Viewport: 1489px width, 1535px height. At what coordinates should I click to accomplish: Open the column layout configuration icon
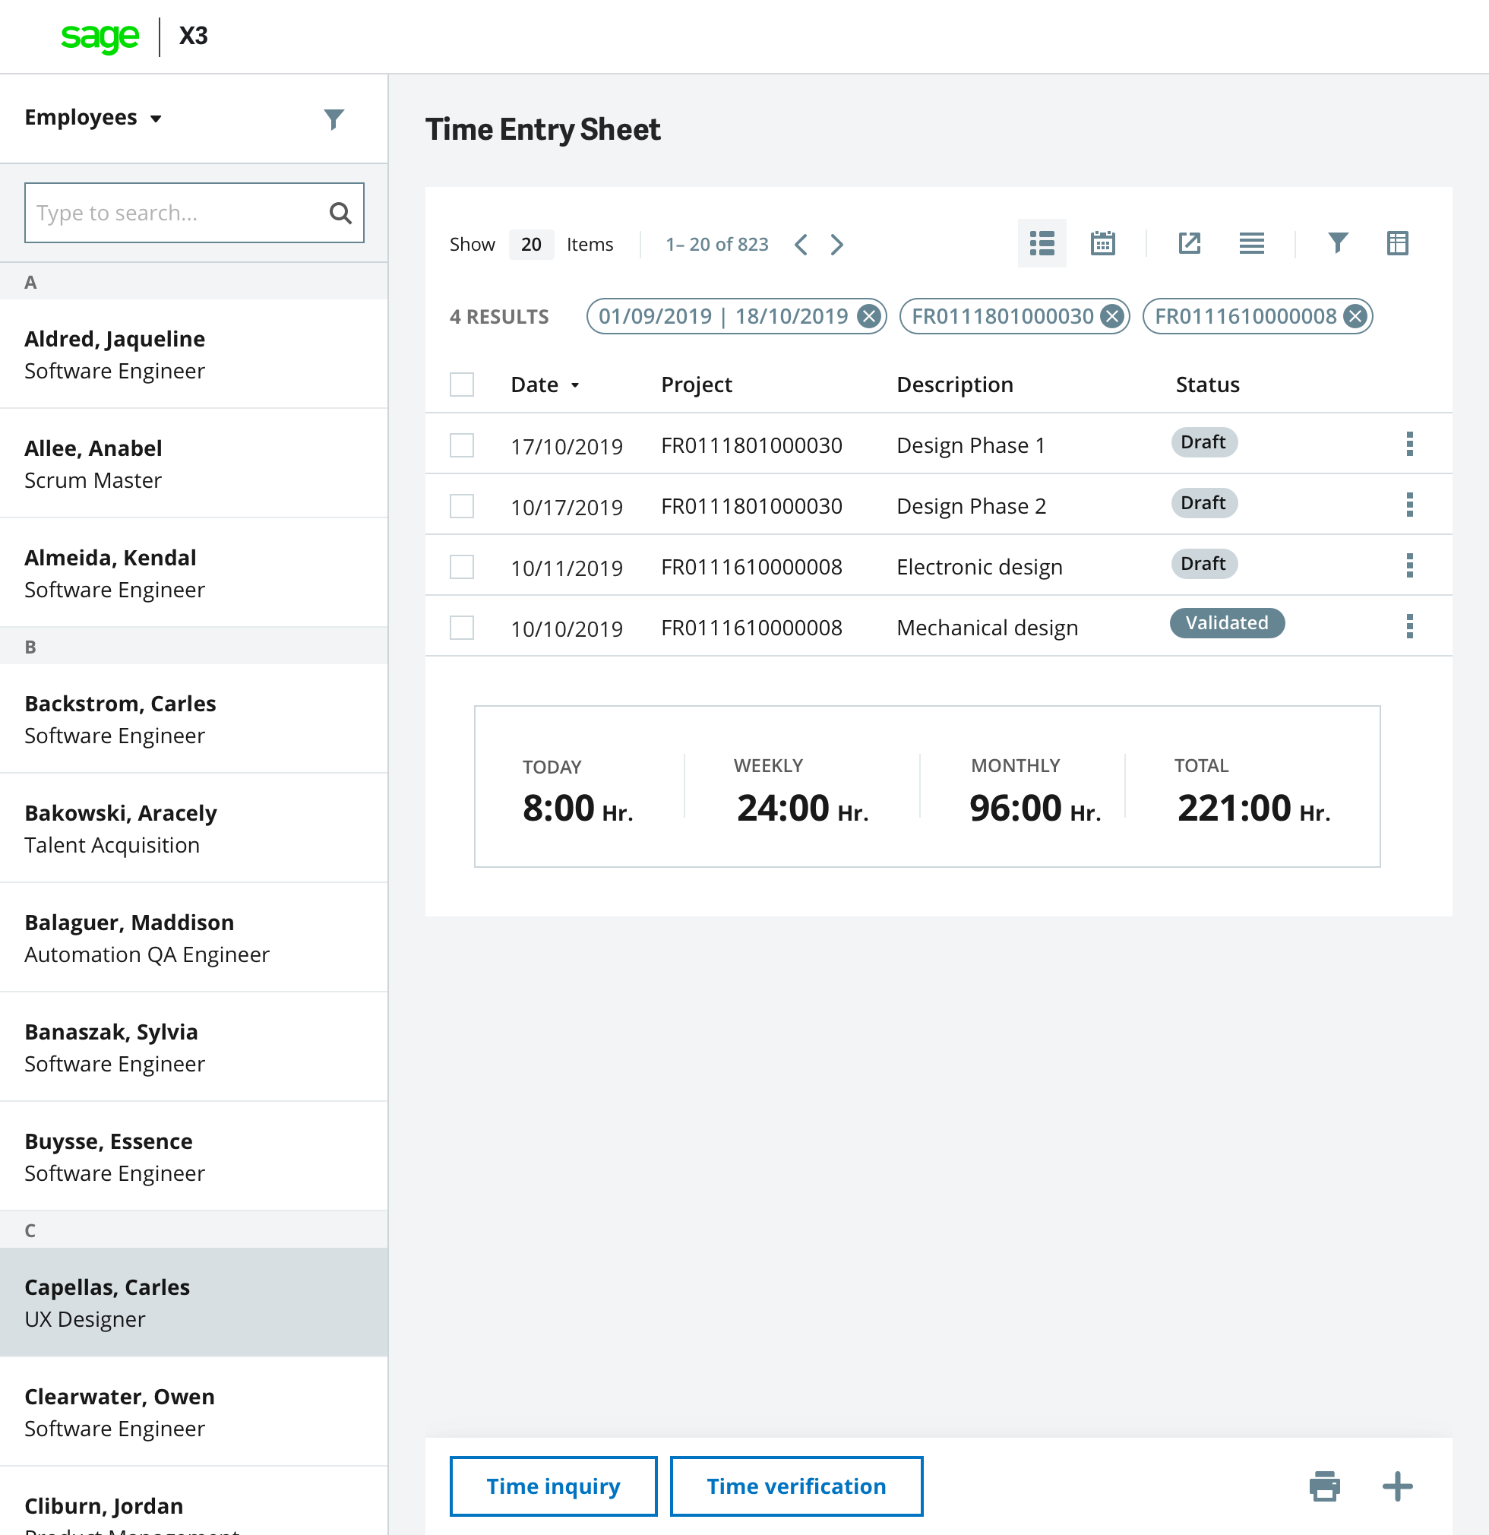tap(1398, 244)
